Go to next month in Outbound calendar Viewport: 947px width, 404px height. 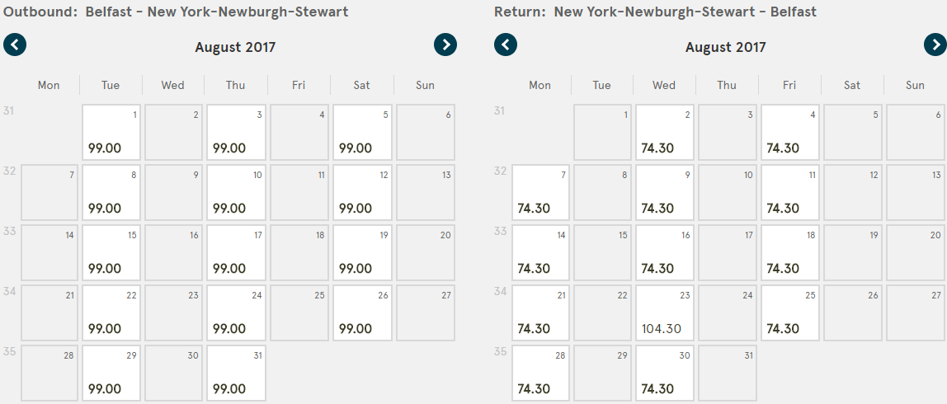tap(445, 45)
